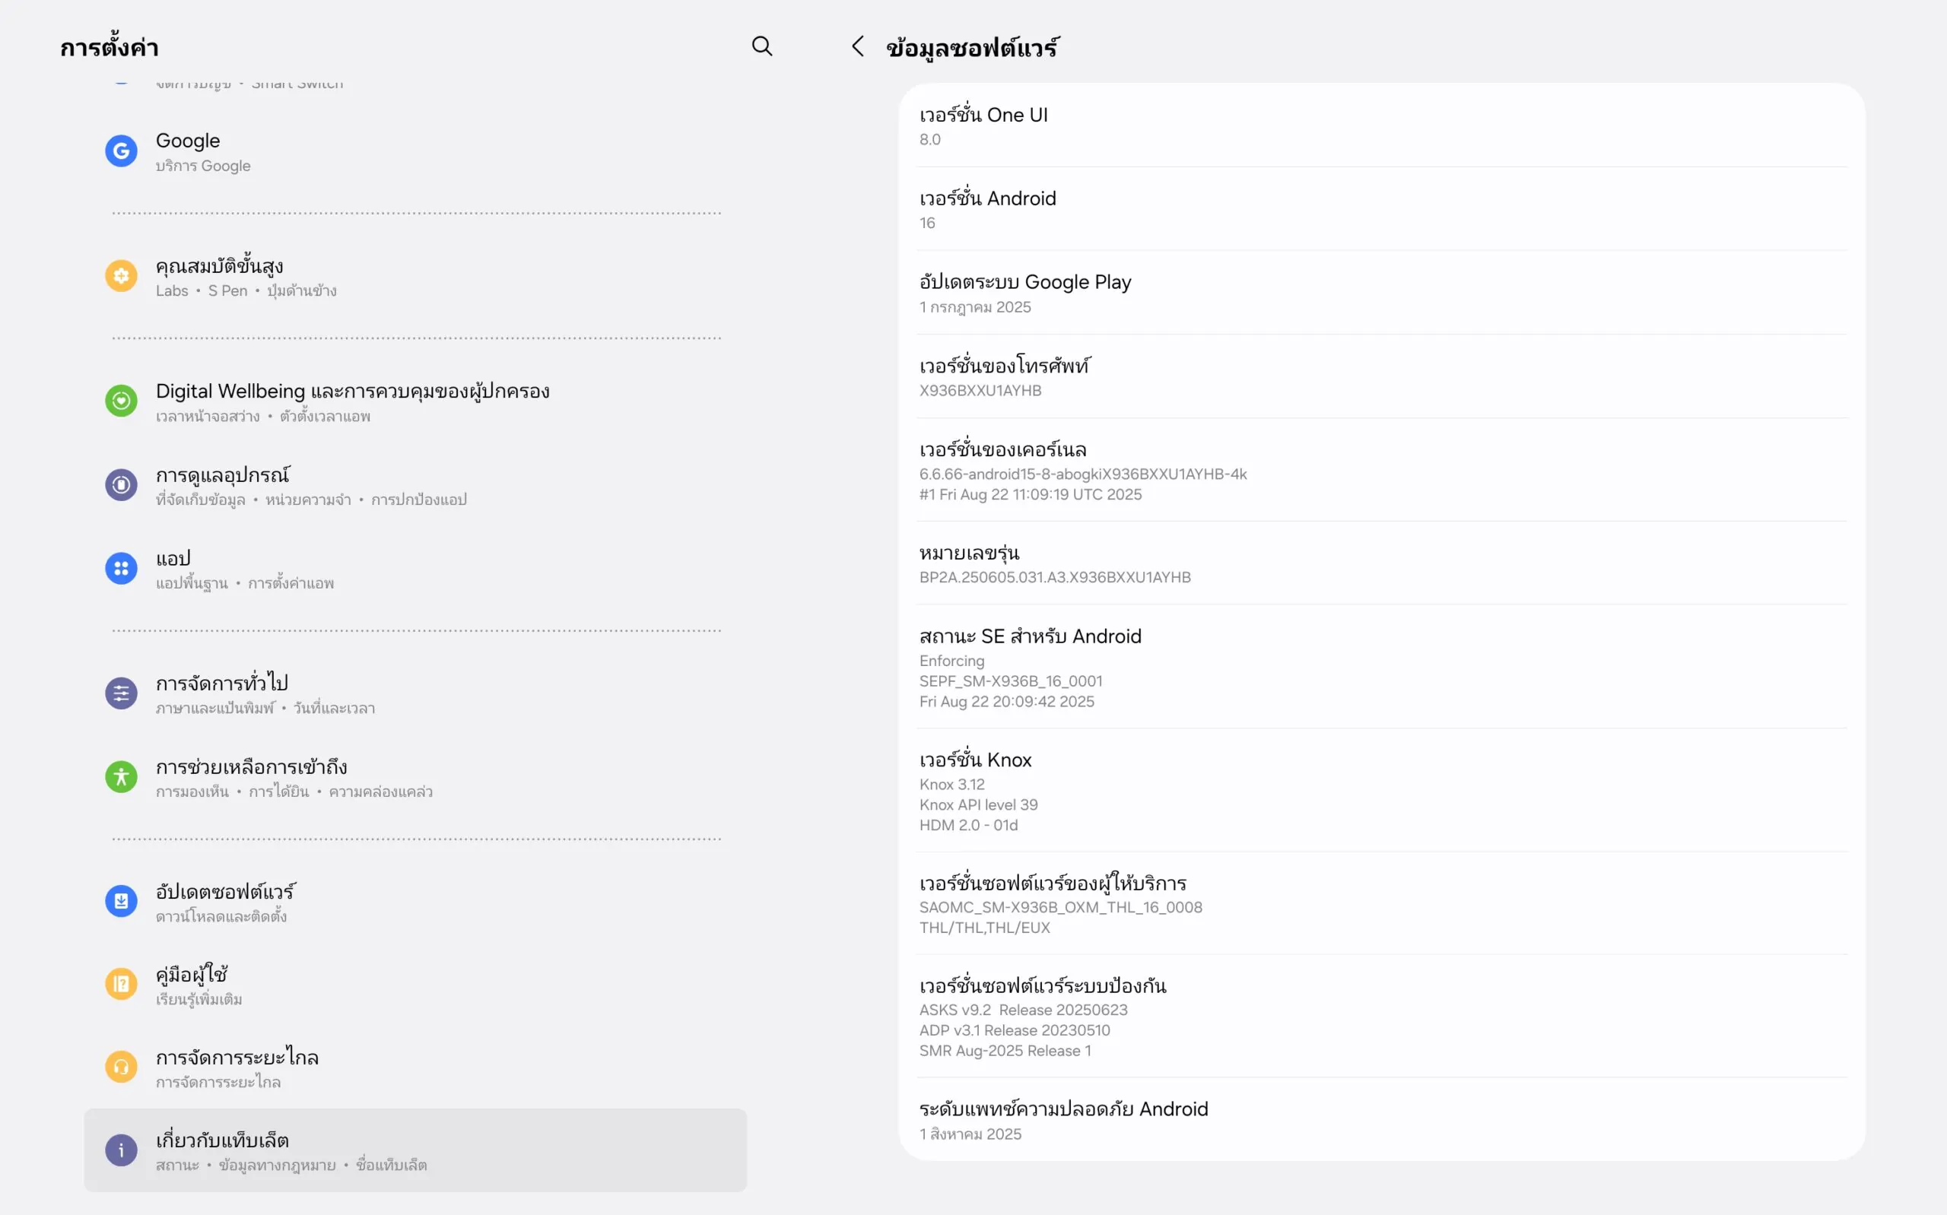Click ดาวน์โหลดและติดตั้ง subtitle
This screenshot has width=1947, height=1215.
click(x=221, y=916)
